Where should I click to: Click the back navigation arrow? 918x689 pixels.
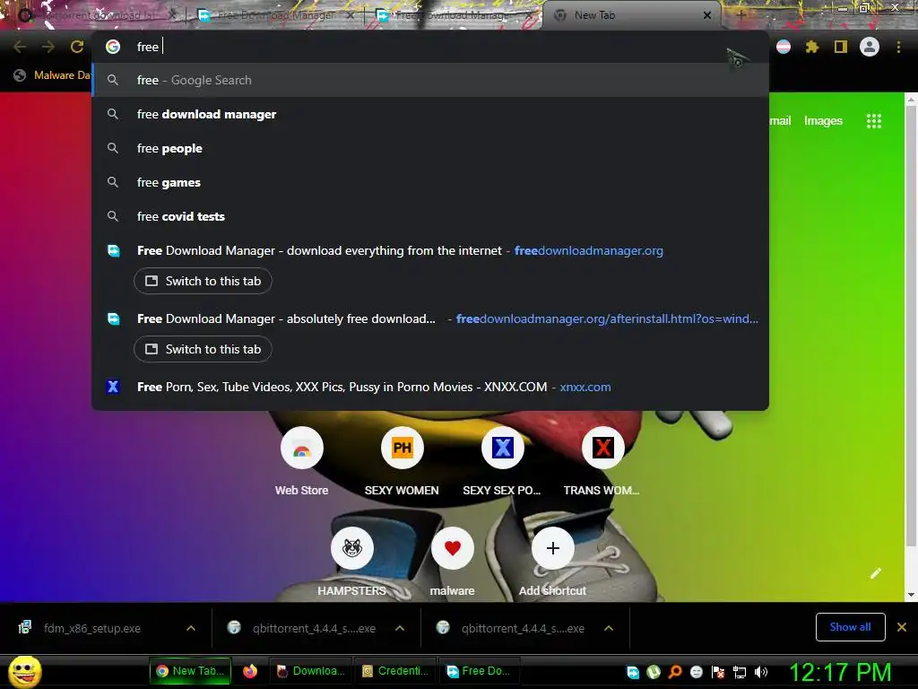(20, 47)
